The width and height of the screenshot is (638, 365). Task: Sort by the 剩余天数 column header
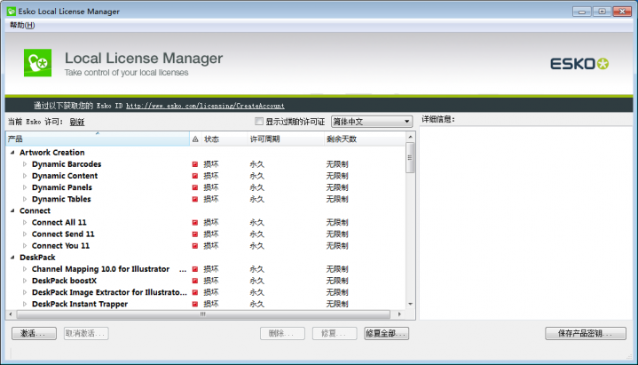[x=342, y=139]
